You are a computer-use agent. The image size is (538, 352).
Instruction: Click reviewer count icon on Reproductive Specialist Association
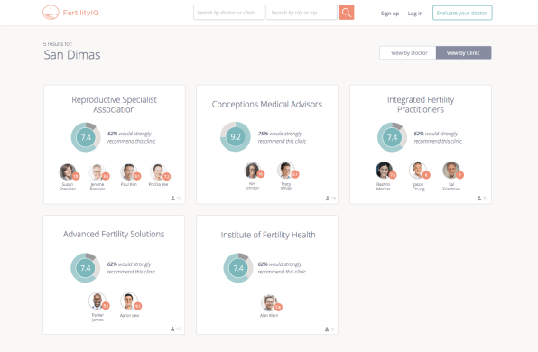[173, 199]
